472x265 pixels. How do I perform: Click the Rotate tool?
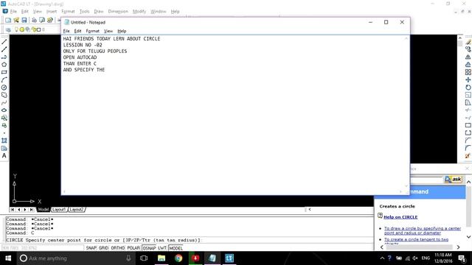[x=468, y=88]
